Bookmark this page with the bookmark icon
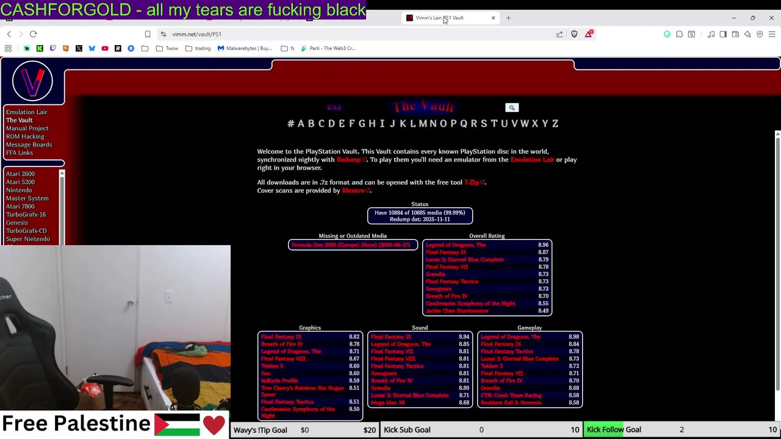This screenshot has height=439, width=781. [x=148, y=34]
